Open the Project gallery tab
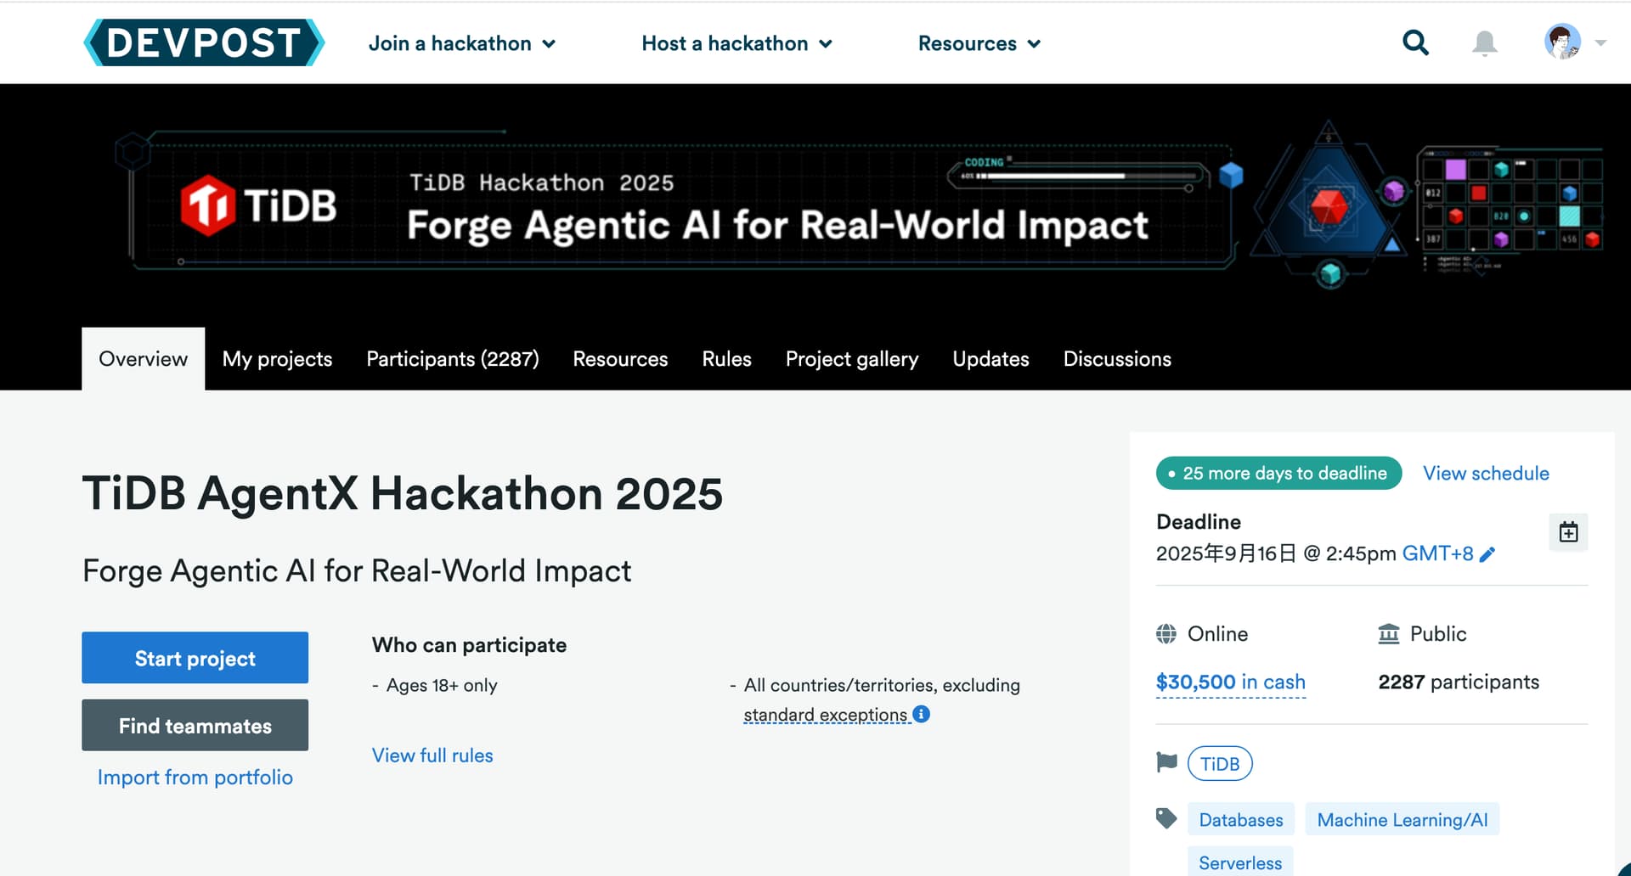The height and width of the screenshot is (876, 1631). 852,359
